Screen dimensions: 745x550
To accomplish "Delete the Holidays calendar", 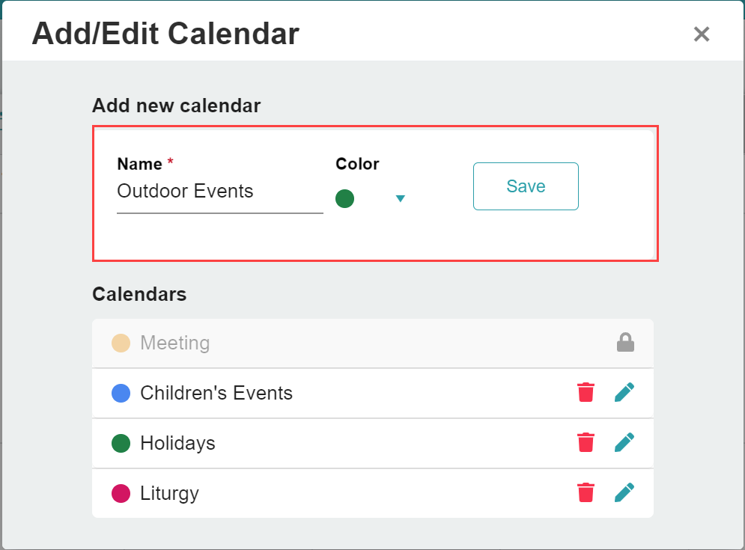I will pos(586,442).
